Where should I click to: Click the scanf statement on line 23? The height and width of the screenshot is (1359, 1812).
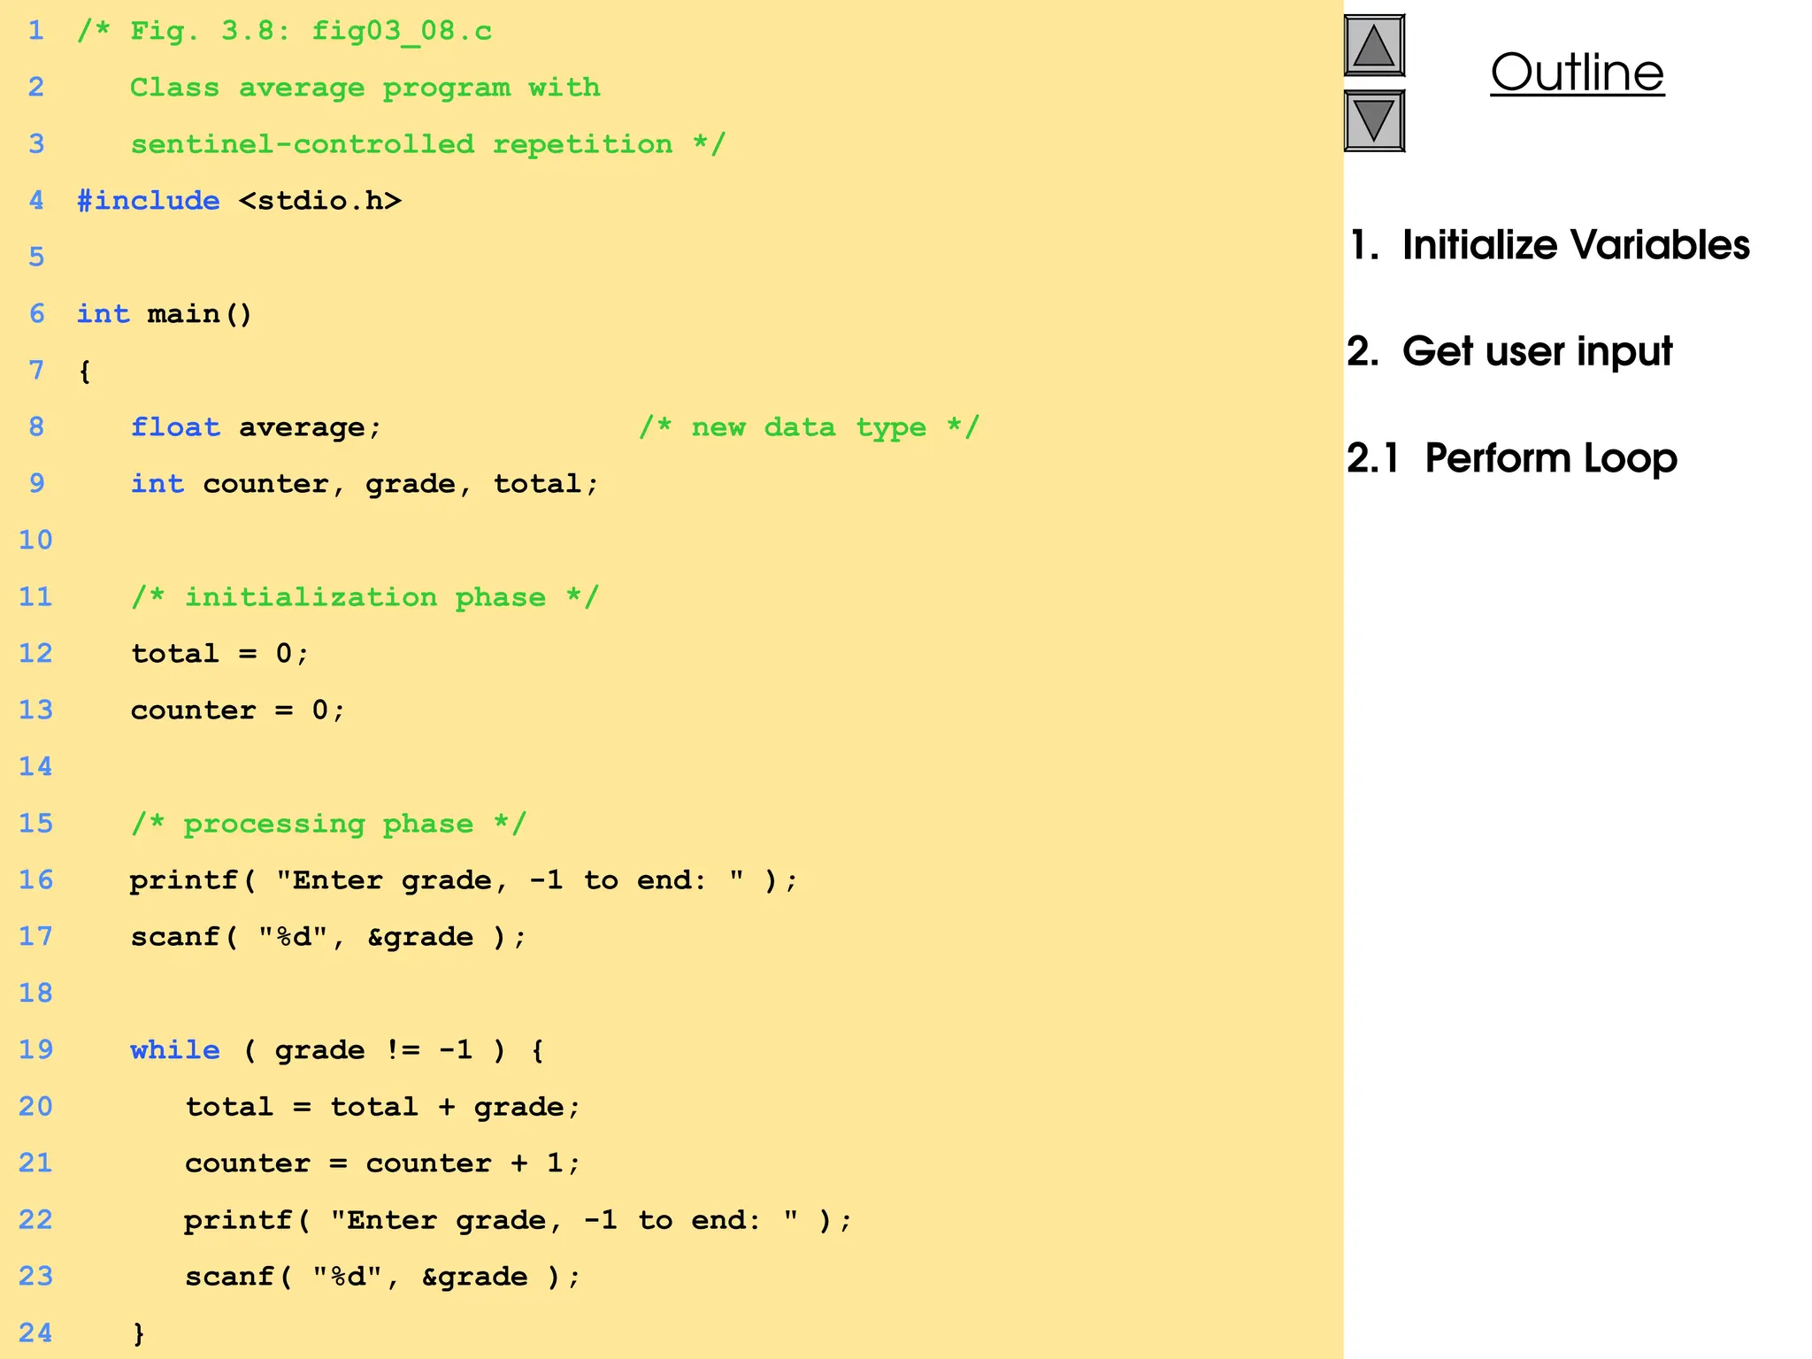383,1277
